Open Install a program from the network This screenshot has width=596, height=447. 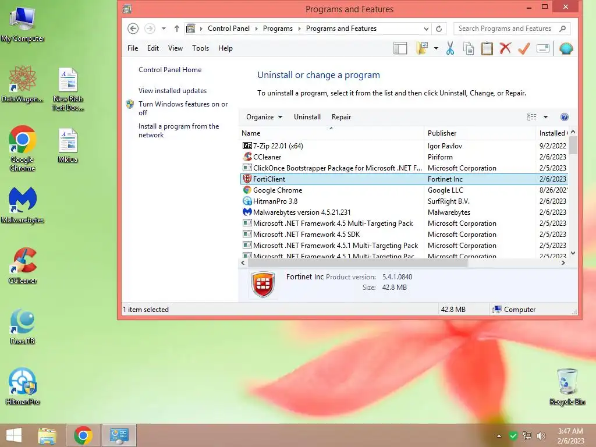pos(179,130)
